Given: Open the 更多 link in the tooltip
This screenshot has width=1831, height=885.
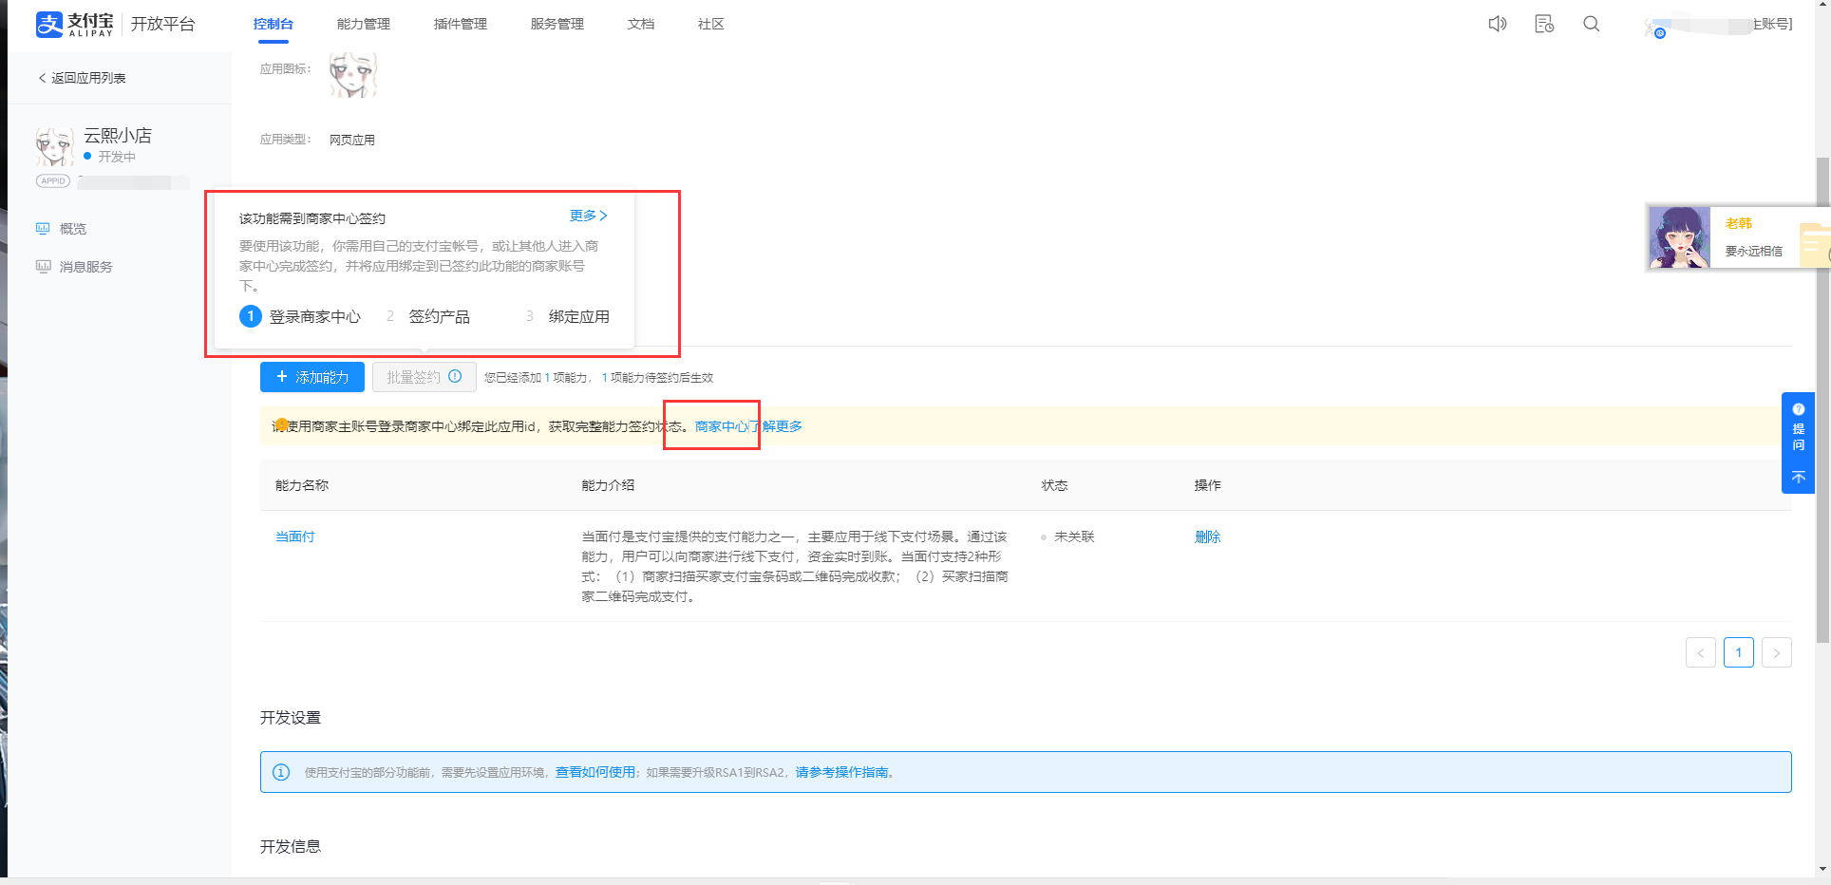Looking at the screenshot, I should tap(589, 217).
